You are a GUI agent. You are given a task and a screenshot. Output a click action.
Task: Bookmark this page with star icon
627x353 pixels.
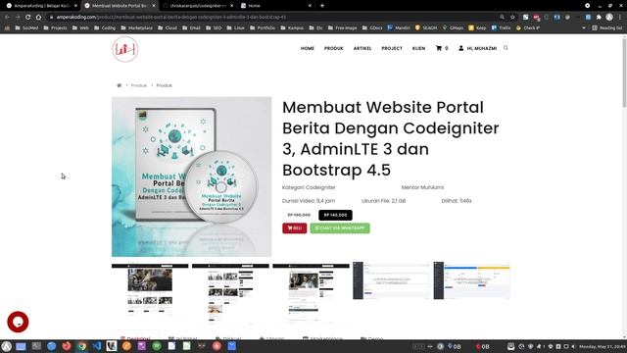click(x=512, y=17)
